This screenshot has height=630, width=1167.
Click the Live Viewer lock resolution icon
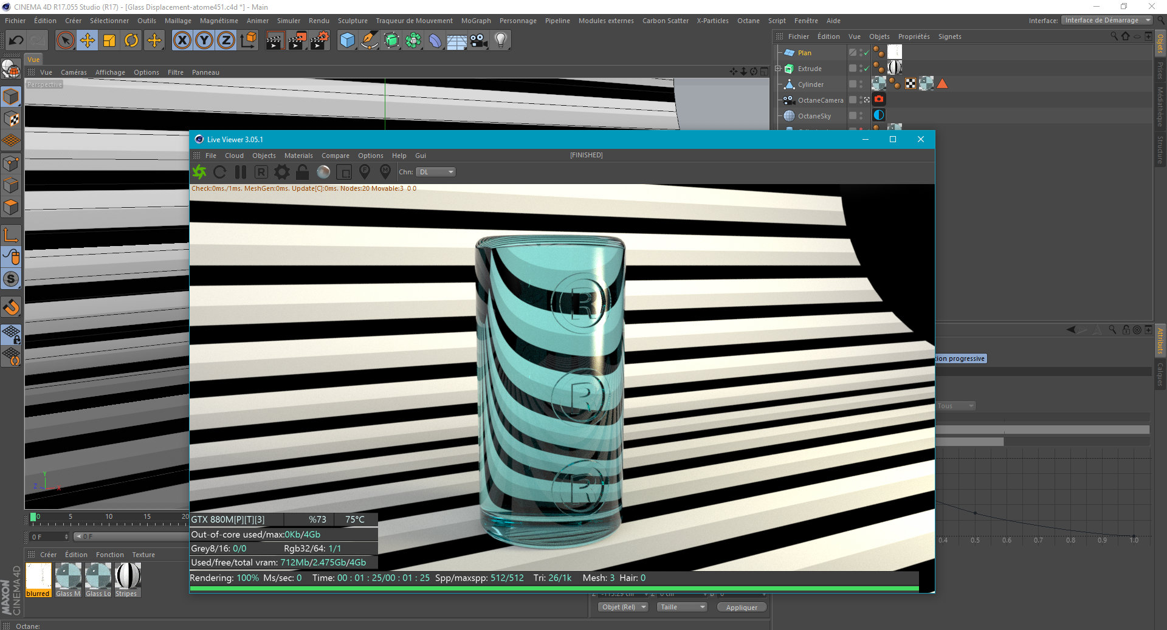click(303, 172)
